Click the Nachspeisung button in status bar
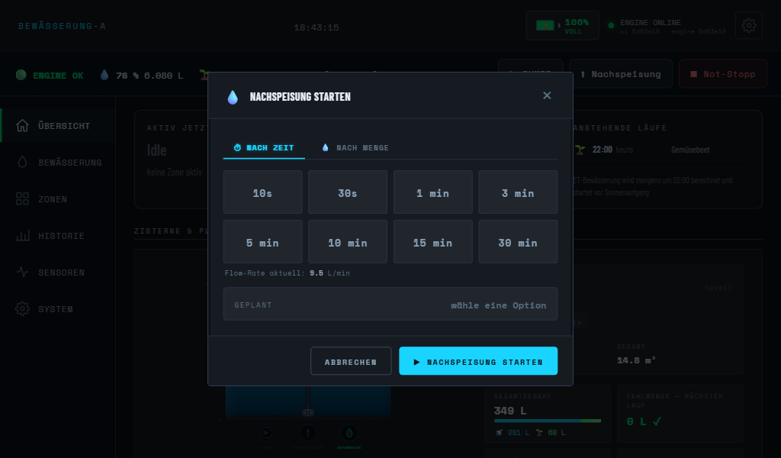 pos(621,74)
